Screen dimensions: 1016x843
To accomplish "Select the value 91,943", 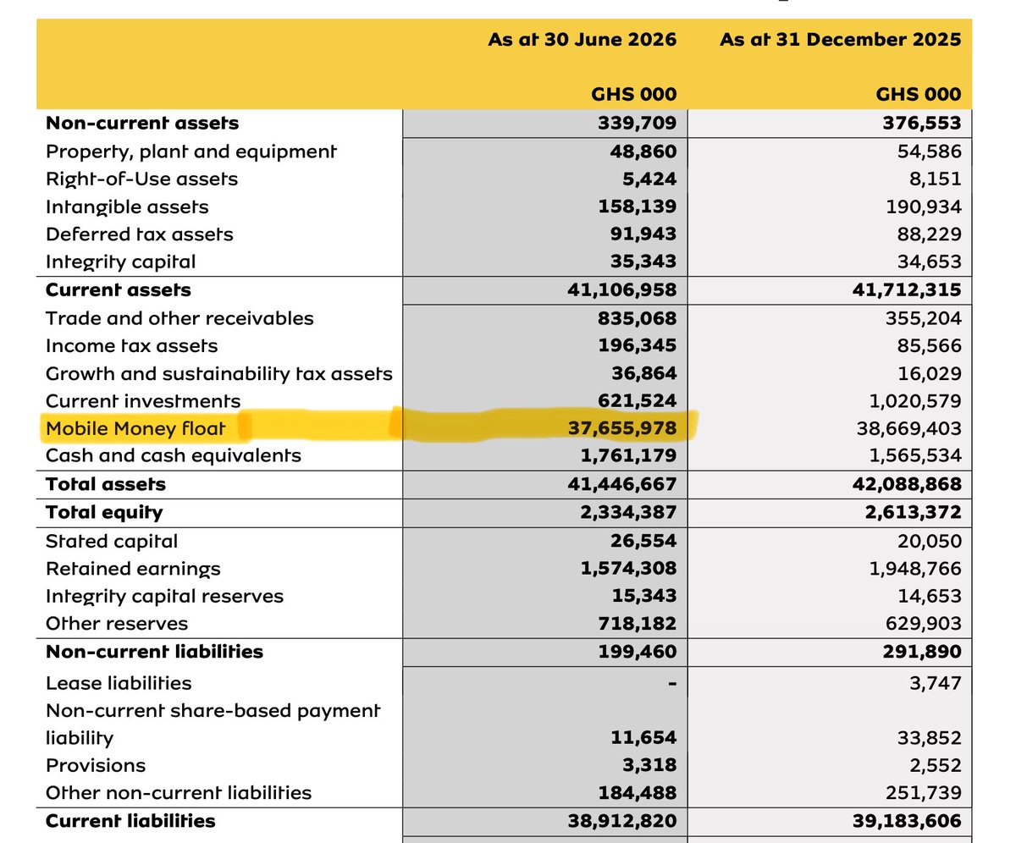I will (644, 234).
